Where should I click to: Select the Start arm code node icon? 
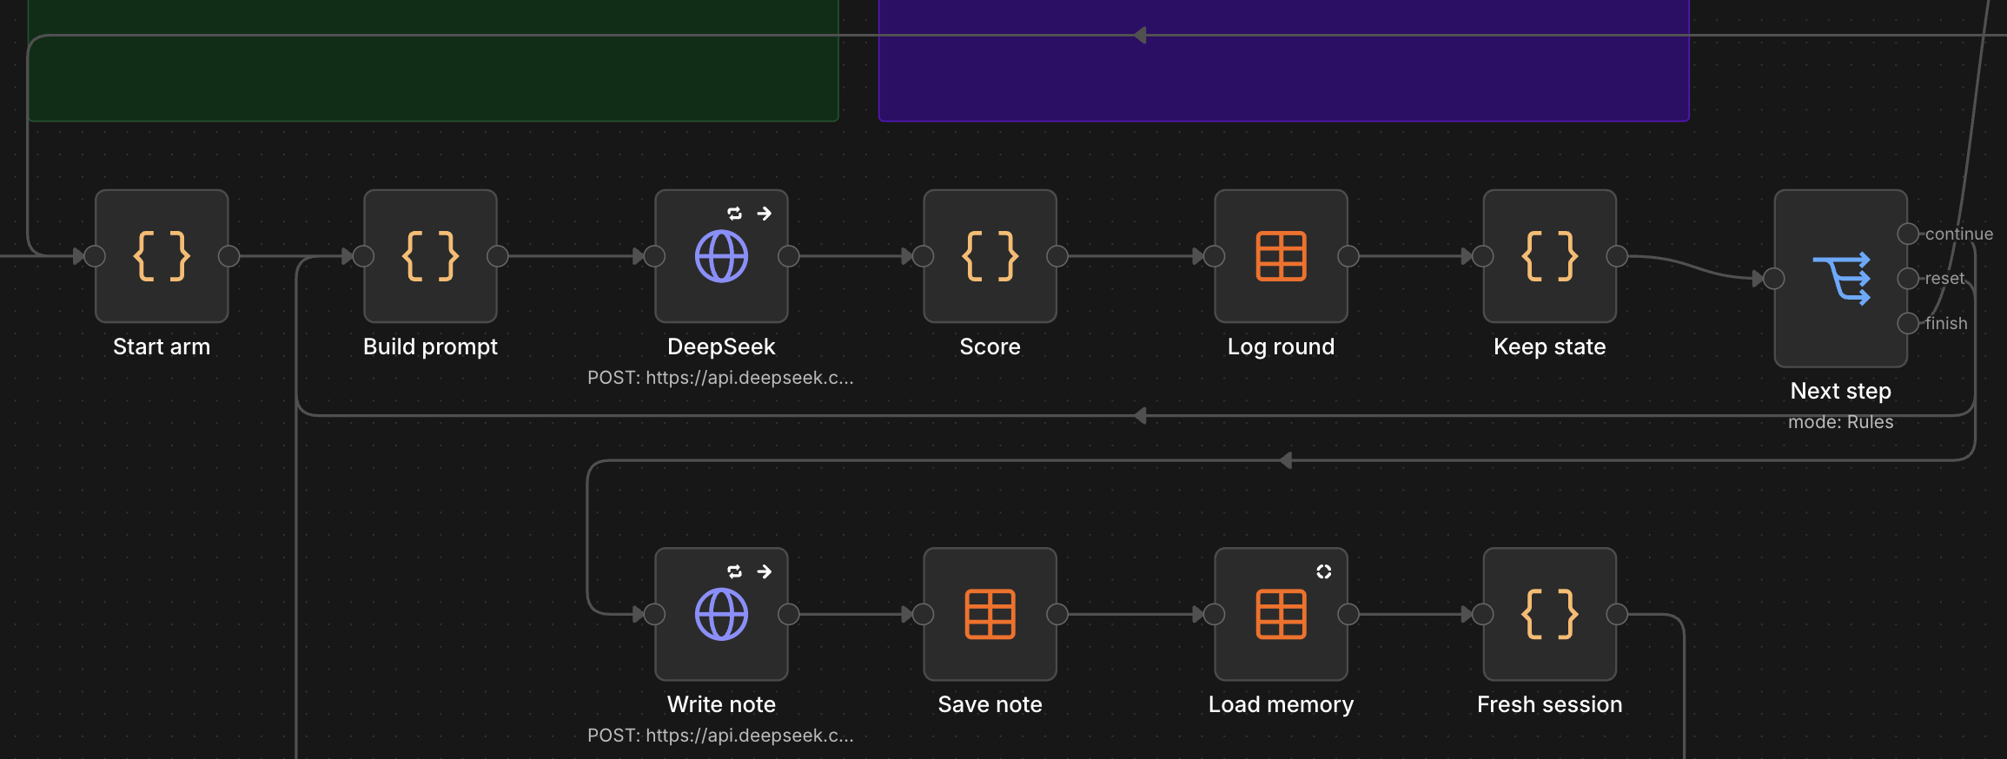(x=162, y=256)
